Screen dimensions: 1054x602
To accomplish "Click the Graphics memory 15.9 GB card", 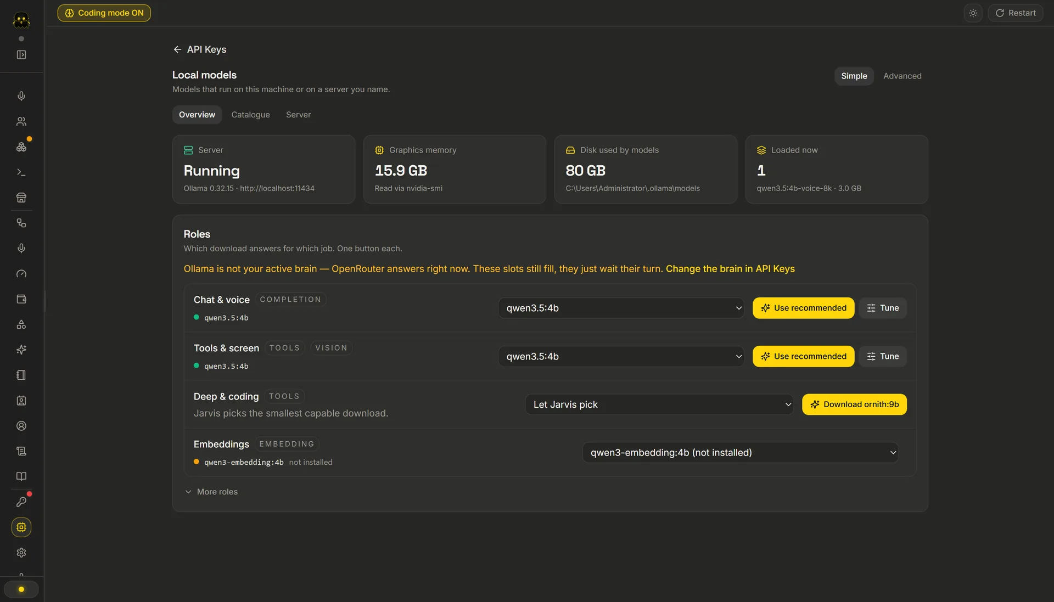I will pyautogui.click(x=455, y=170).
